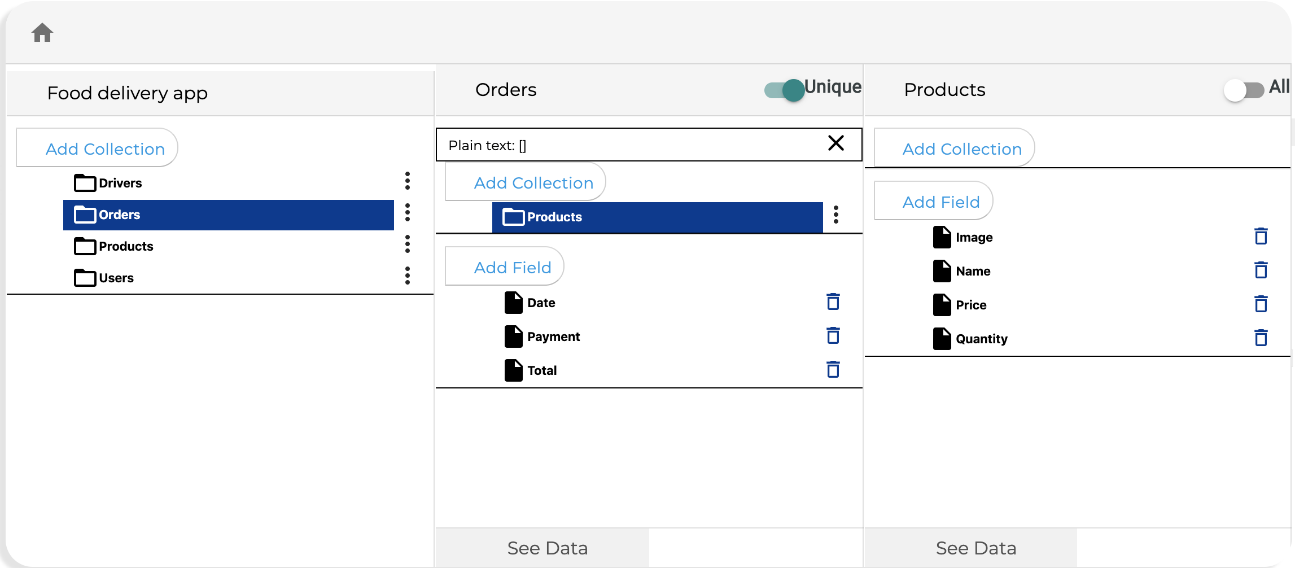The width and height of the screenshot is (1295, 568).
Task: Delete the Total field
Action: 833,370
